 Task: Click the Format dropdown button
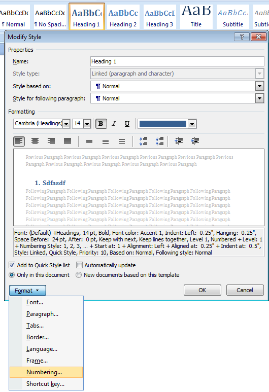(27, 291)
